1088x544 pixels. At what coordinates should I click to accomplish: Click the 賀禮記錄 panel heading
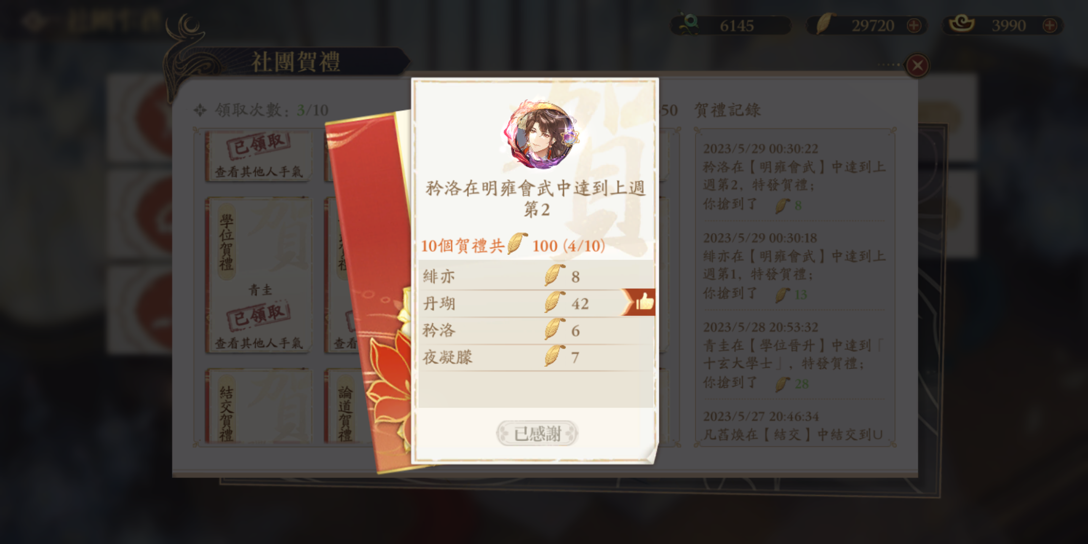tap(727, 110)
